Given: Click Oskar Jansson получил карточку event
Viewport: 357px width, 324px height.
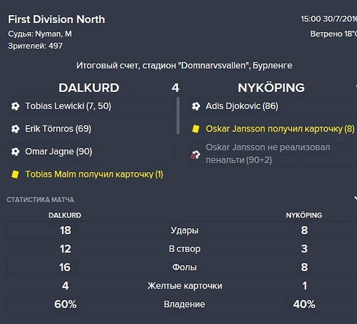Looking at the screenshot, I should 280,129.
